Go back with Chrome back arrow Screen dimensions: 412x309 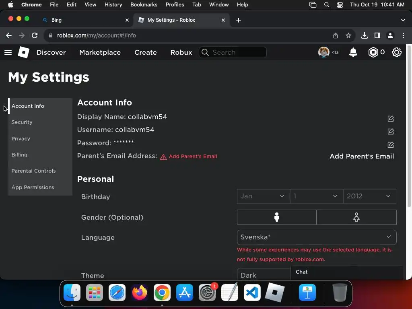(9, 35)
